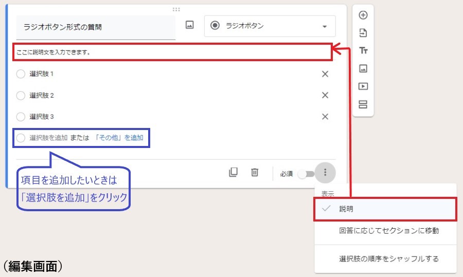The image size is (463, 277).
Task: Add an image from the side toolbar
Action: (x=363, y=68)
